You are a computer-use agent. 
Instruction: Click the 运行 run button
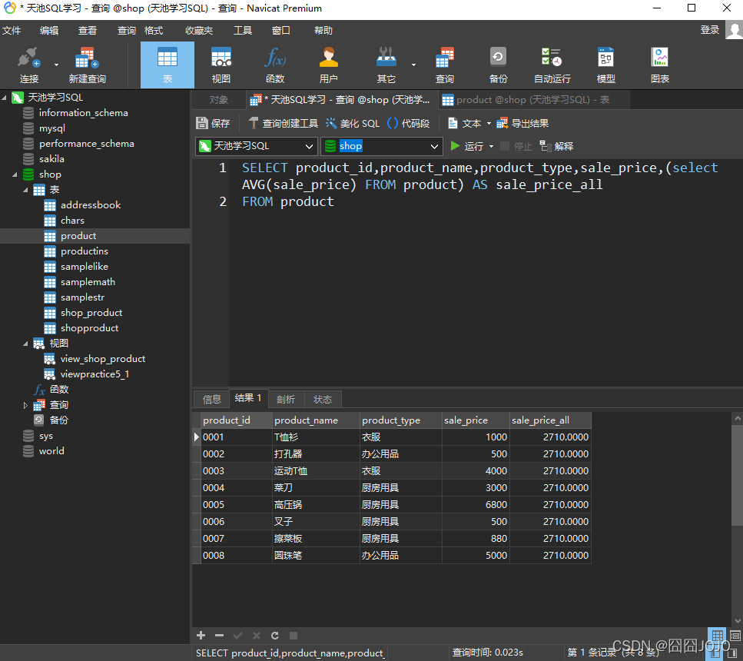[467, 146]
